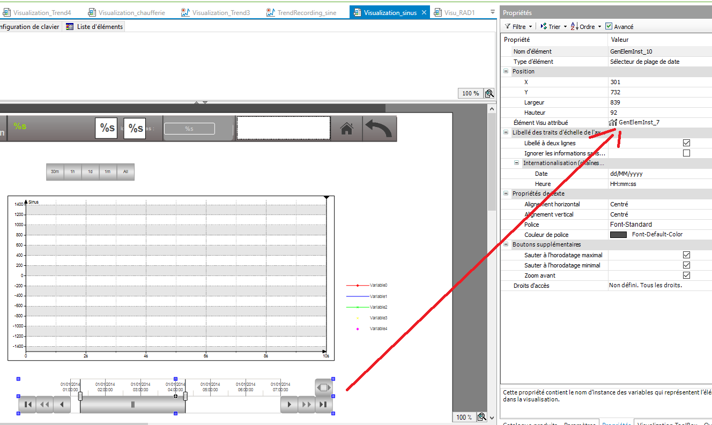
Task: Collapse the Position property group
Action: coord(506,71)
